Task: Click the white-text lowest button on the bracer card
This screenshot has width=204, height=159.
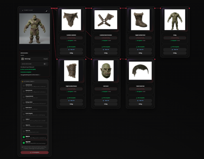Action: tap(71, 104)
